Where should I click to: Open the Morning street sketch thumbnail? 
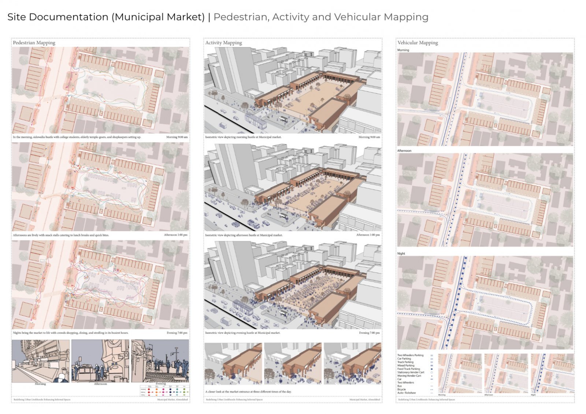41,361
